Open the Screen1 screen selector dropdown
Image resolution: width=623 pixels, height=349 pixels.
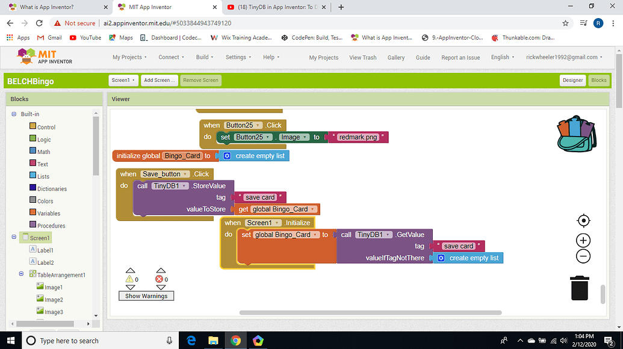tap(123, 80)
